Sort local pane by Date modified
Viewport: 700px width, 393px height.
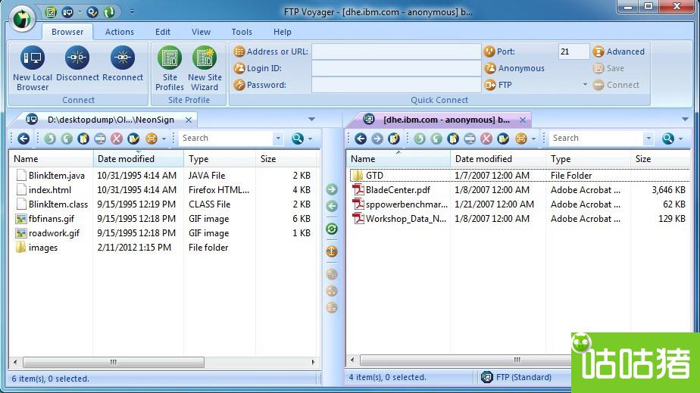pos(139,159)
